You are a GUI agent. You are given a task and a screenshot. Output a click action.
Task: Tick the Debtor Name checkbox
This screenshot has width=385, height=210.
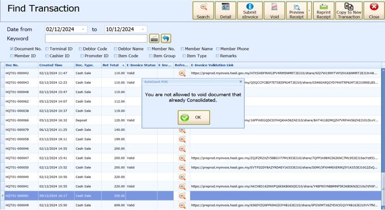click(x=115, y=49)
